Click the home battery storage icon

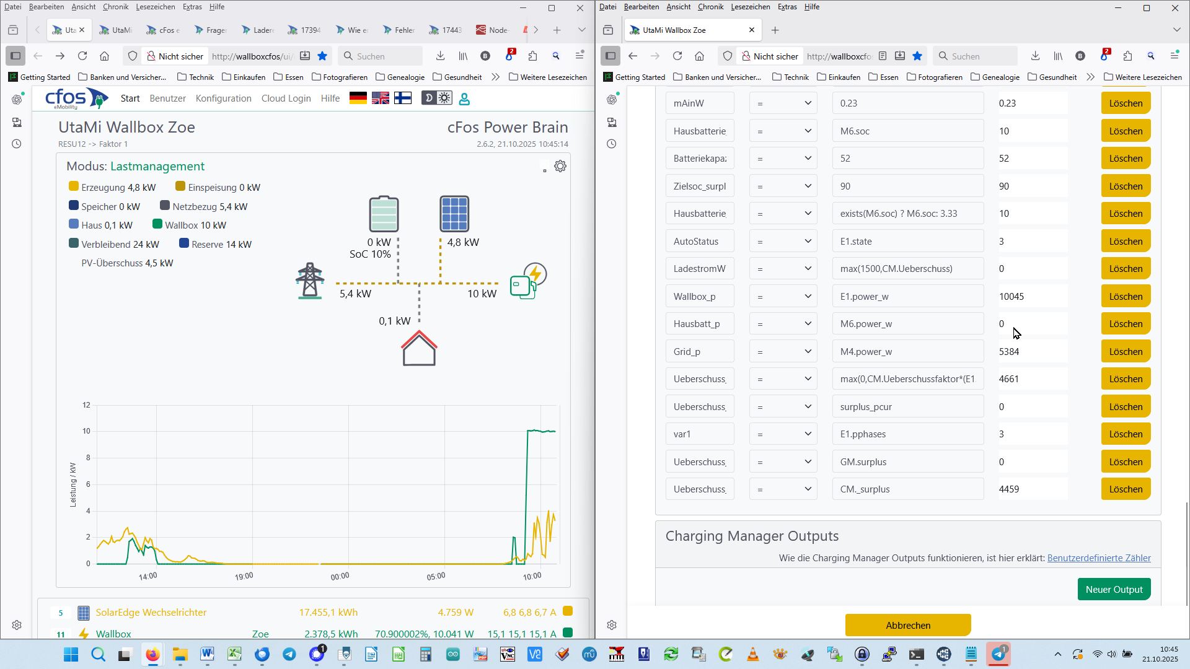click(x=384, y=214)
